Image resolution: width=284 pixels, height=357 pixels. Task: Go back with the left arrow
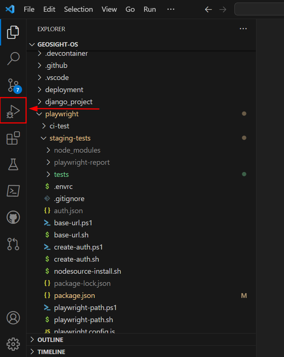pyautogui.click(x=208, y=9)
